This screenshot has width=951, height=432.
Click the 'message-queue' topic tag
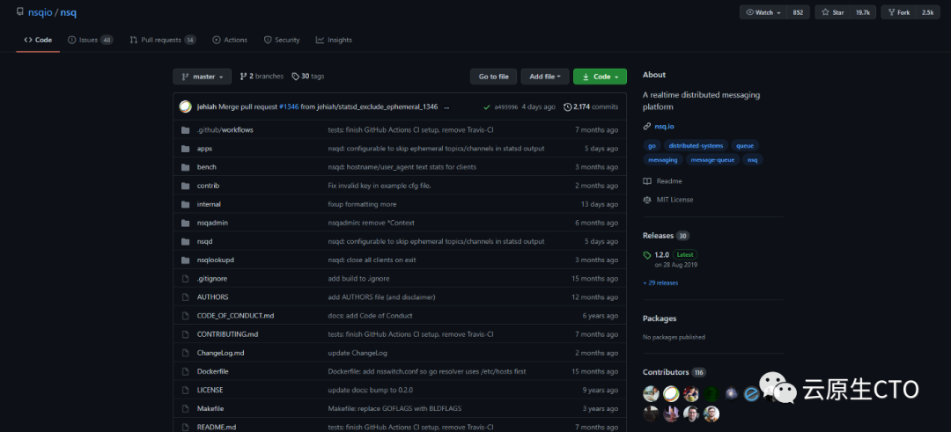click(x=713, y=160)
